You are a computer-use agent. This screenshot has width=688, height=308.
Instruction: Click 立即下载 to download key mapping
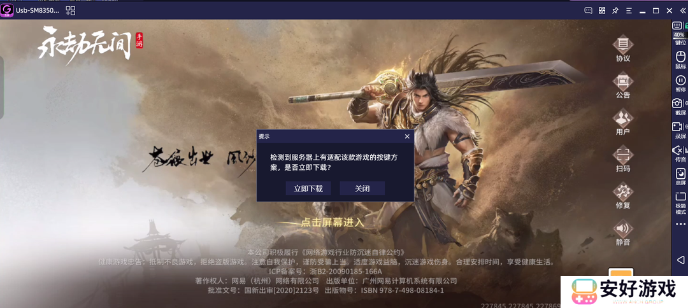coord(308,188)
